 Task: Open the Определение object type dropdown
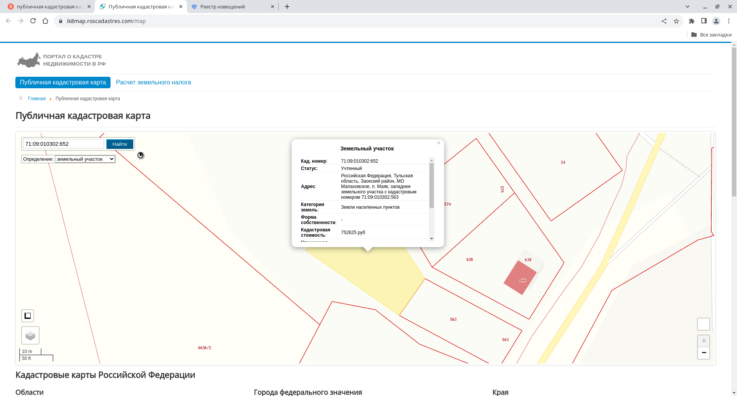(x=85, y=159)
